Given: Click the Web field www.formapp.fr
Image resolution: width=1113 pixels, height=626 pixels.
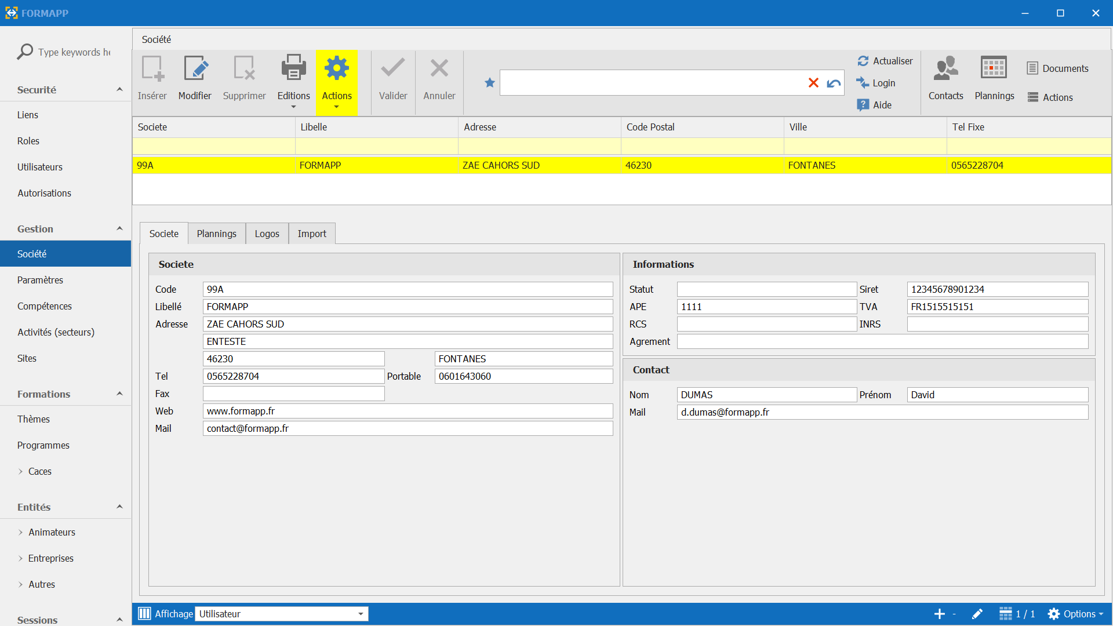Looking at the screenshot, I should [408, 411].
